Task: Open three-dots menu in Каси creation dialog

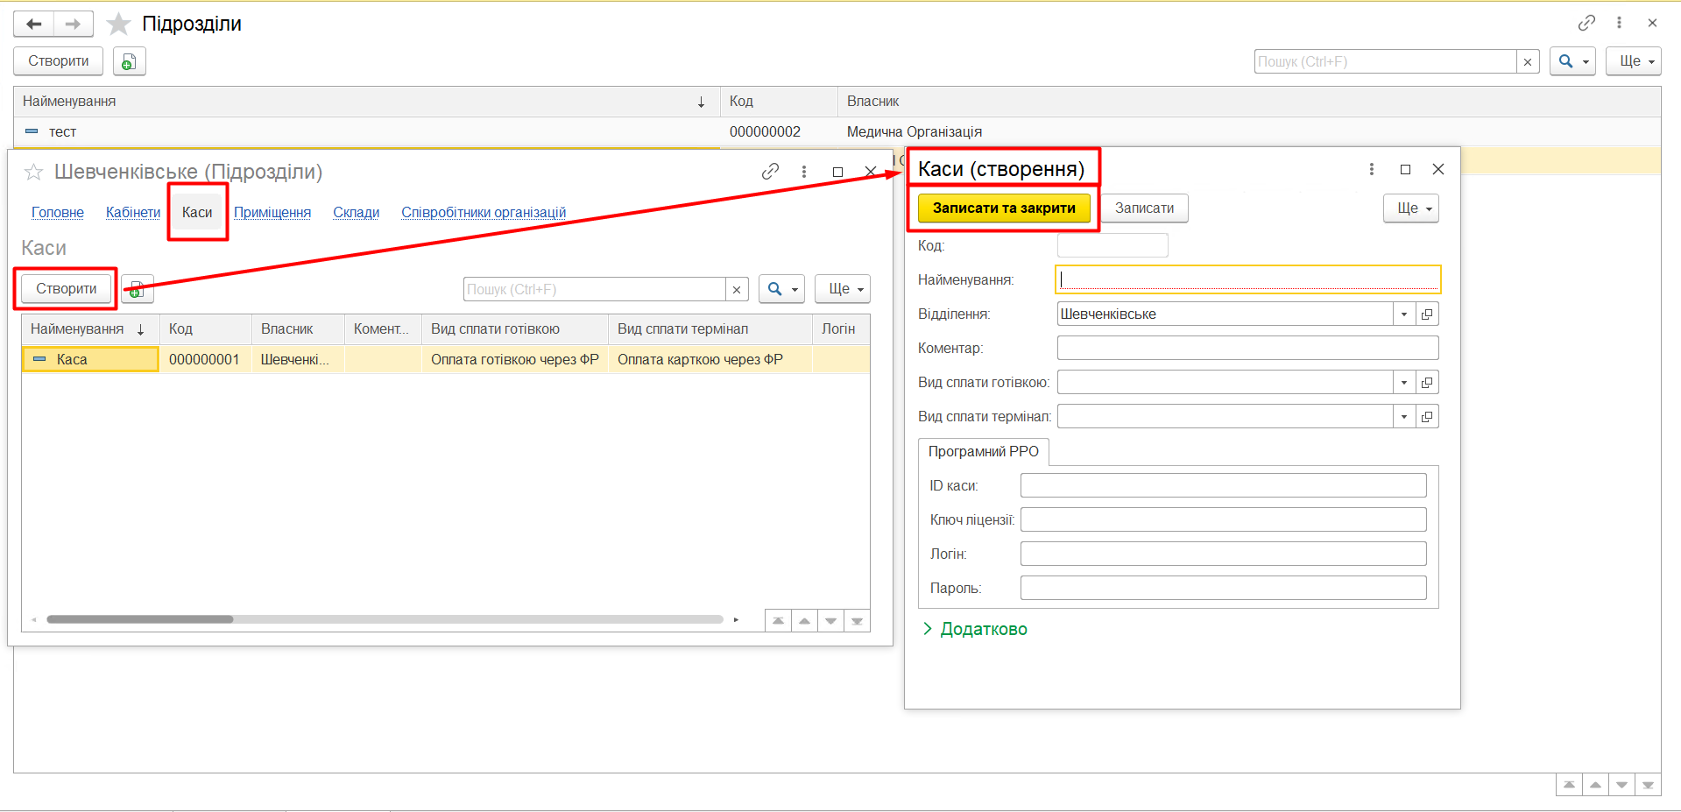Action: (1371, 169)
